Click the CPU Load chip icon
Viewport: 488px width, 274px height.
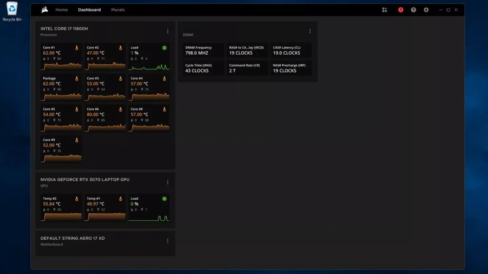[164, 48]
